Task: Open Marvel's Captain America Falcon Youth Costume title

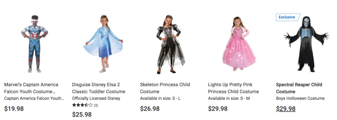Action: coord(31,88)
